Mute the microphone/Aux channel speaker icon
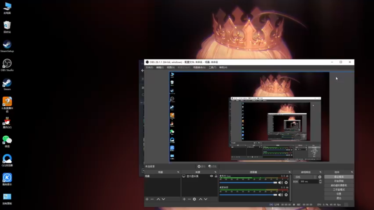The image size is (374, 210). tap(280, 182)
